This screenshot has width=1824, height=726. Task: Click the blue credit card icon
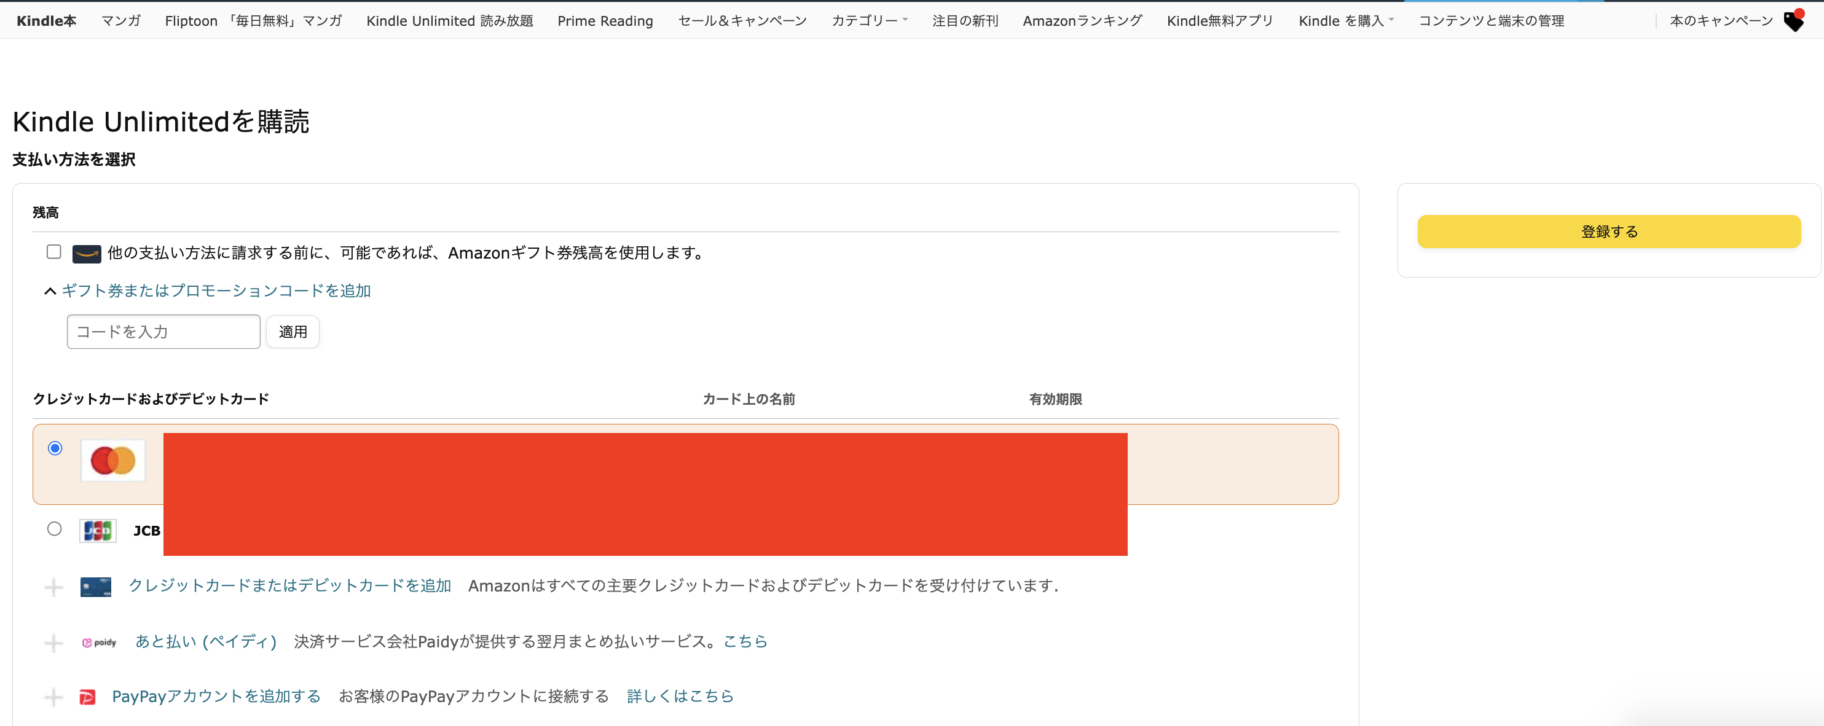(96, 587)
